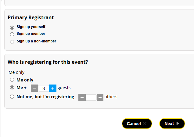Screen dimensions: 194x137
Task: Click the horizontal divider above Cancel button
Action: tap(102, 115)
